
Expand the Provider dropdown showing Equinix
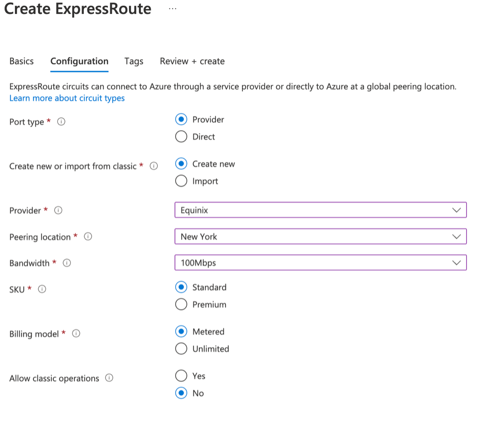pos(320,210)
